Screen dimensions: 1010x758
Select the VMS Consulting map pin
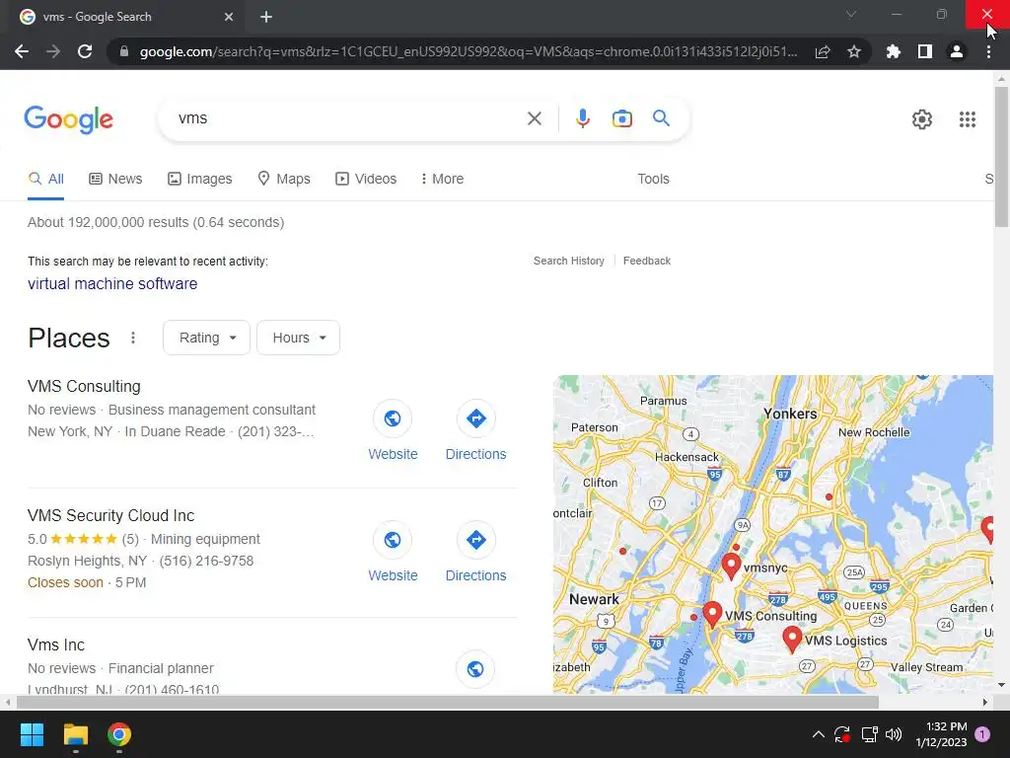(712, 613)
